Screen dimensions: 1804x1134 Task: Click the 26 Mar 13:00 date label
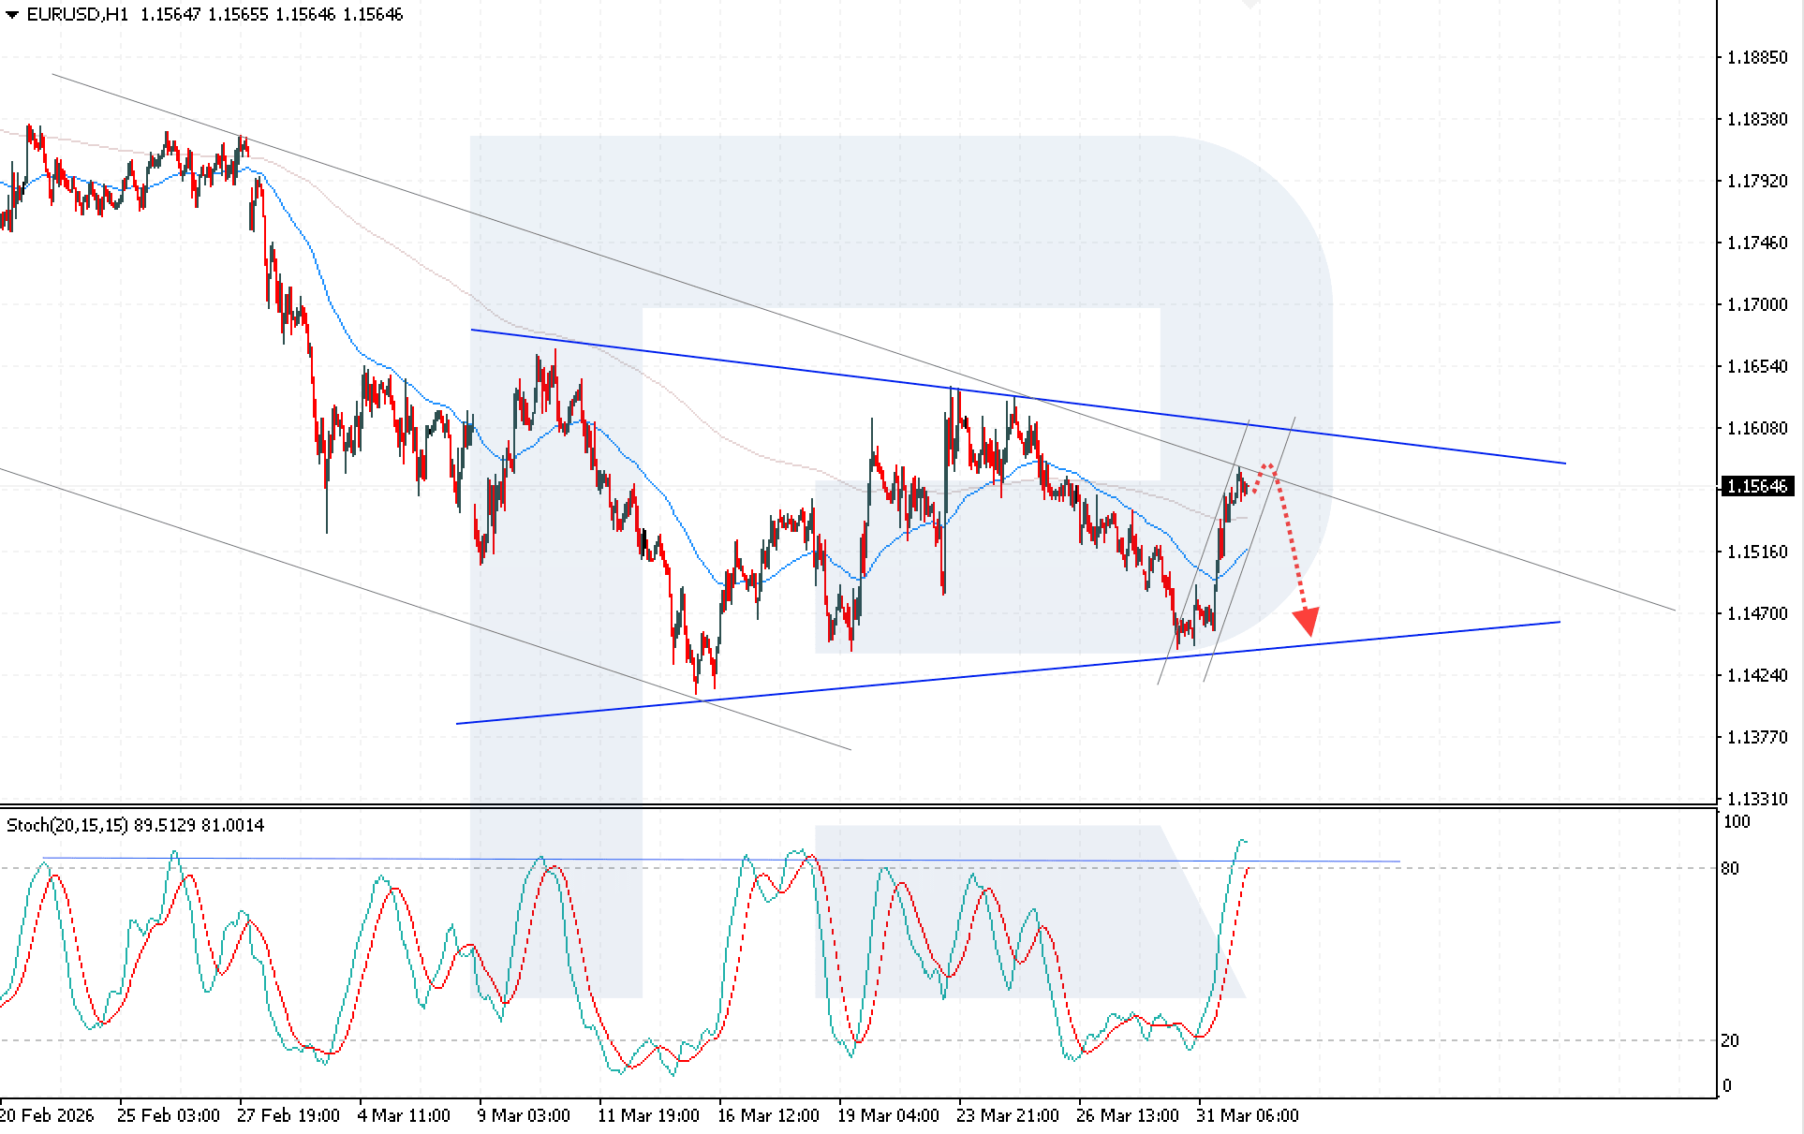1128,1115
